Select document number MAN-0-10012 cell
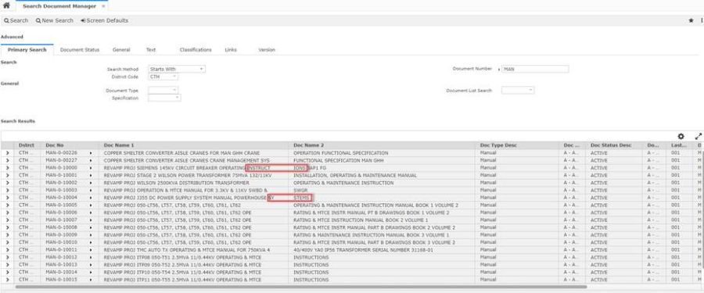This screenshot has height=293, width=704. [62, 258]
